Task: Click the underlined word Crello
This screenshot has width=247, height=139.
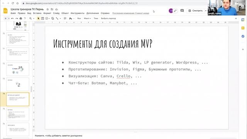Action: (123, 76)
